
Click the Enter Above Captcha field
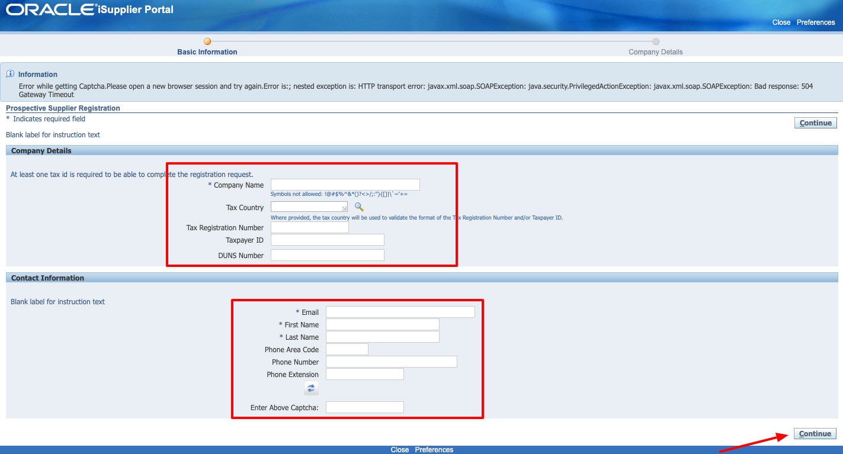pyautogui.click(x=365, y=407)
